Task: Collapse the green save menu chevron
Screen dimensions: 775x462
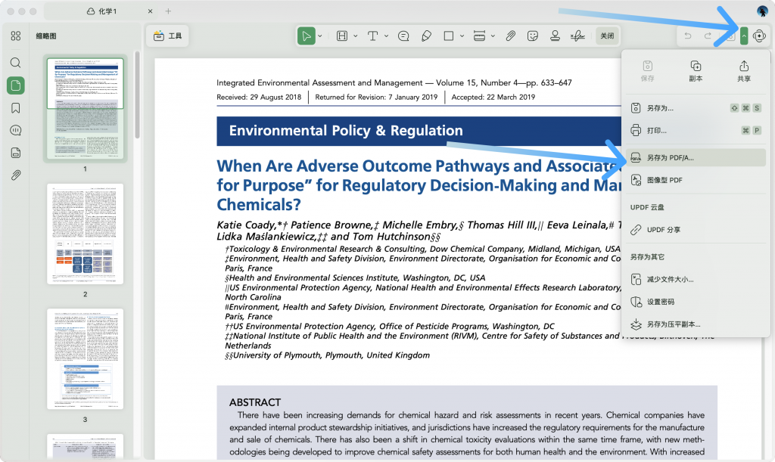Action: click(744, 36)
